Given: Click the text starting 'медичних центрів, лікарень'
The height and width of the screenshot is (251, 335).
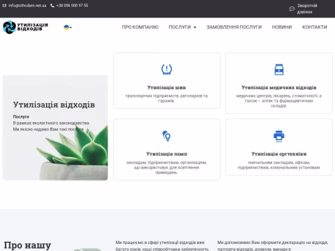Looking at the screenshot, I should [279, 101].
